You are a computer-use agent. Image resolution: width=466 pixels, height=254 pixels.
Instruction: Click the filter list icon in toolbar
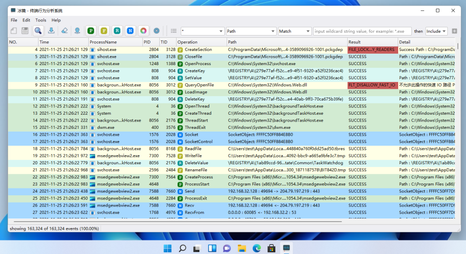pyautogui.click(x=173, y=31)
